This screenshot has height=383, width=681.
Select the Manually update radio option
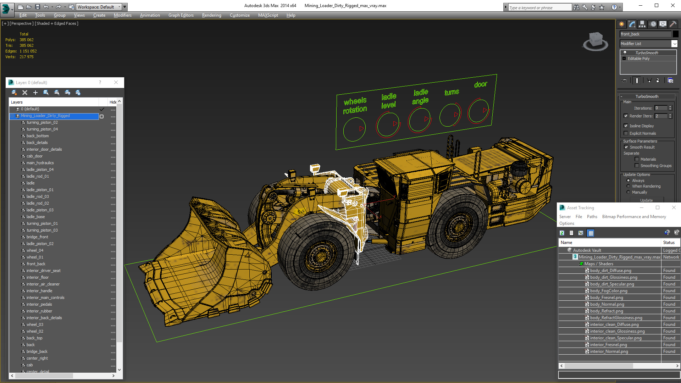pyautogui.click(x=628, y=192)
